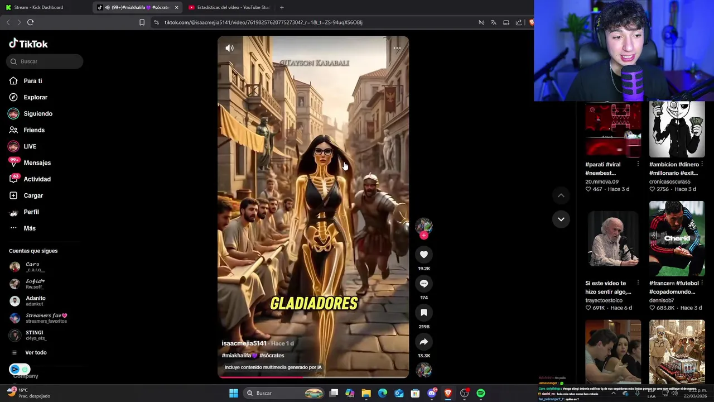Click the share page icon in address bar
The image size is (714, 402).
point(519,22)
